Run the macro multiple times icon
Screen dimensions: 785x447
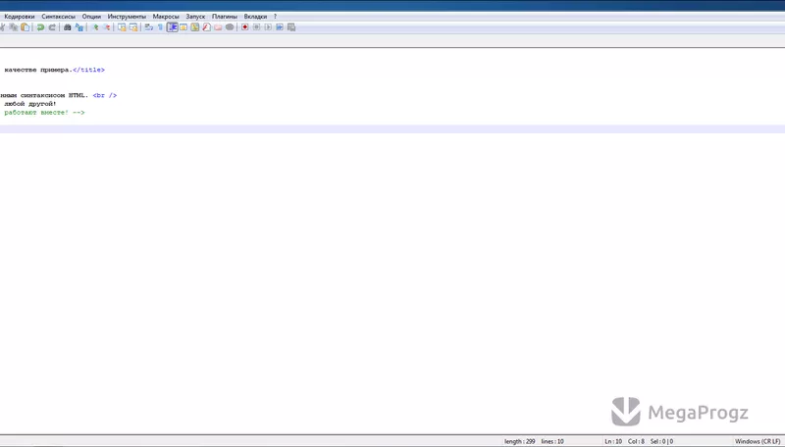(280, 27)
